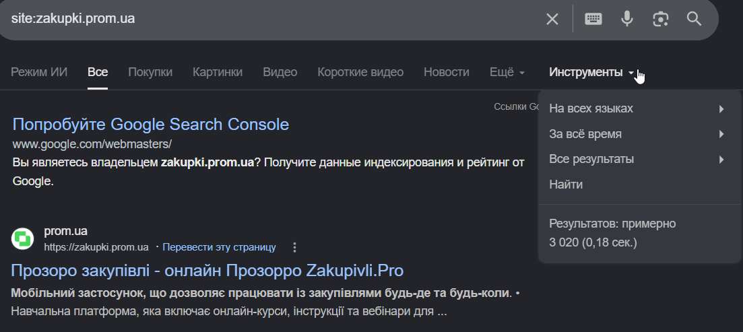Click the prom.ua site name

[x=65, y=231]
